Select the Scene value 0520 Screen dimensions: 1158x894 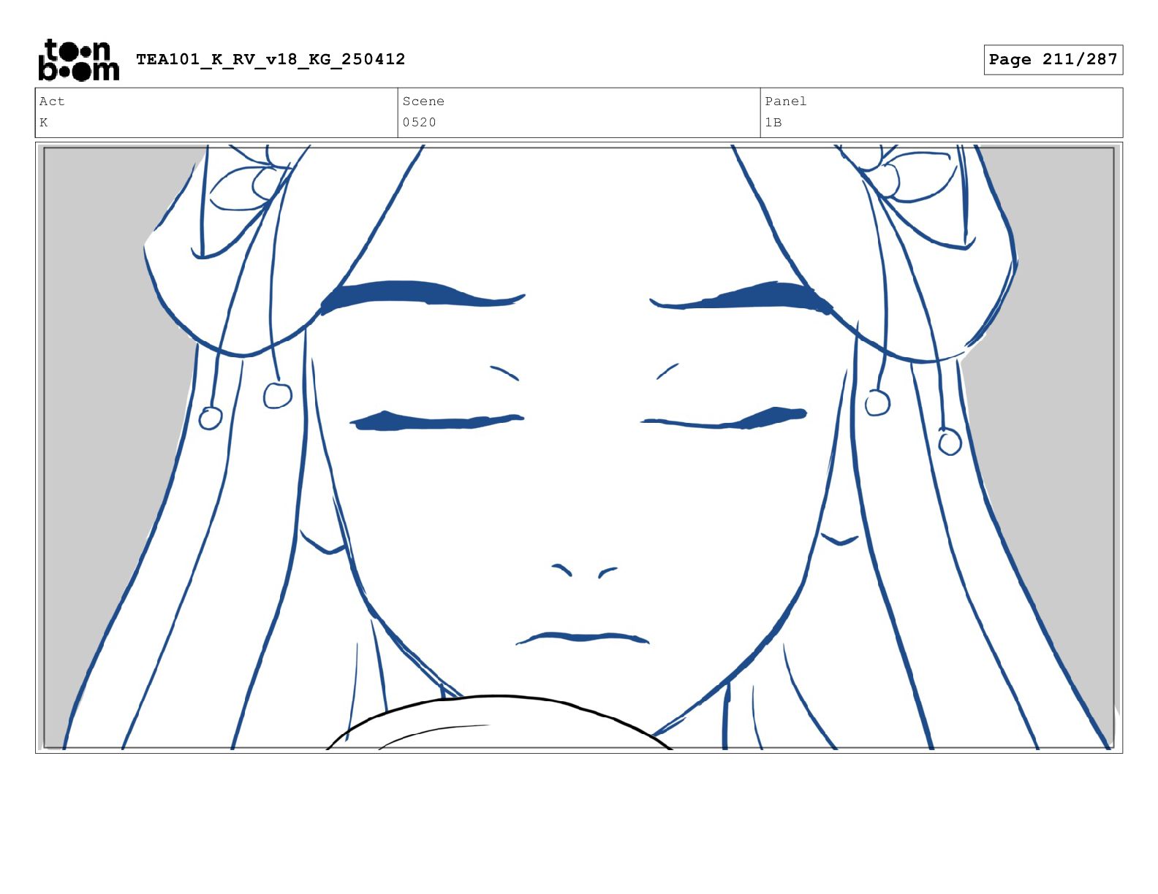[419, 123]
